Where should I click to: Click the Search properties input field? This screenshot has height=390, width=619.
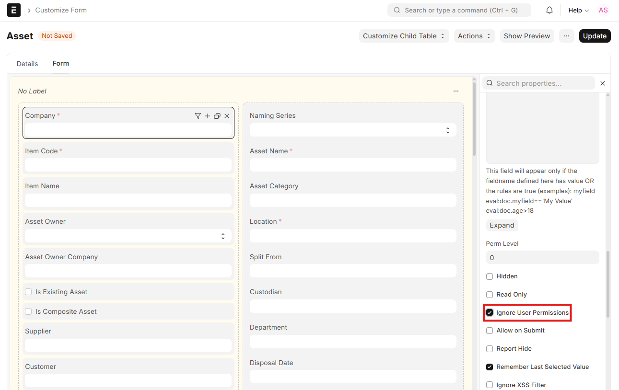click(542, 83)
